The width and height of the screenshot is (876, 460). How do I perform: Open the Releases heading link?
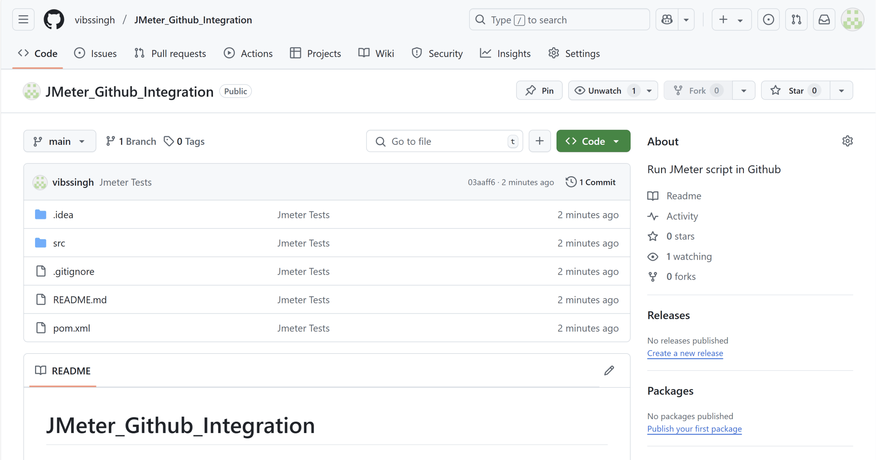click(x=669, y=315)
